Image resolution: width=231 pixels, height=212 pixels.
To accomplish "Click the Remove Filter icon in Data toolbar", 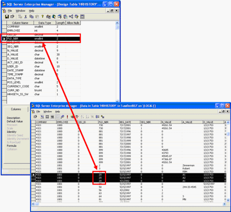I will point(92,117).
